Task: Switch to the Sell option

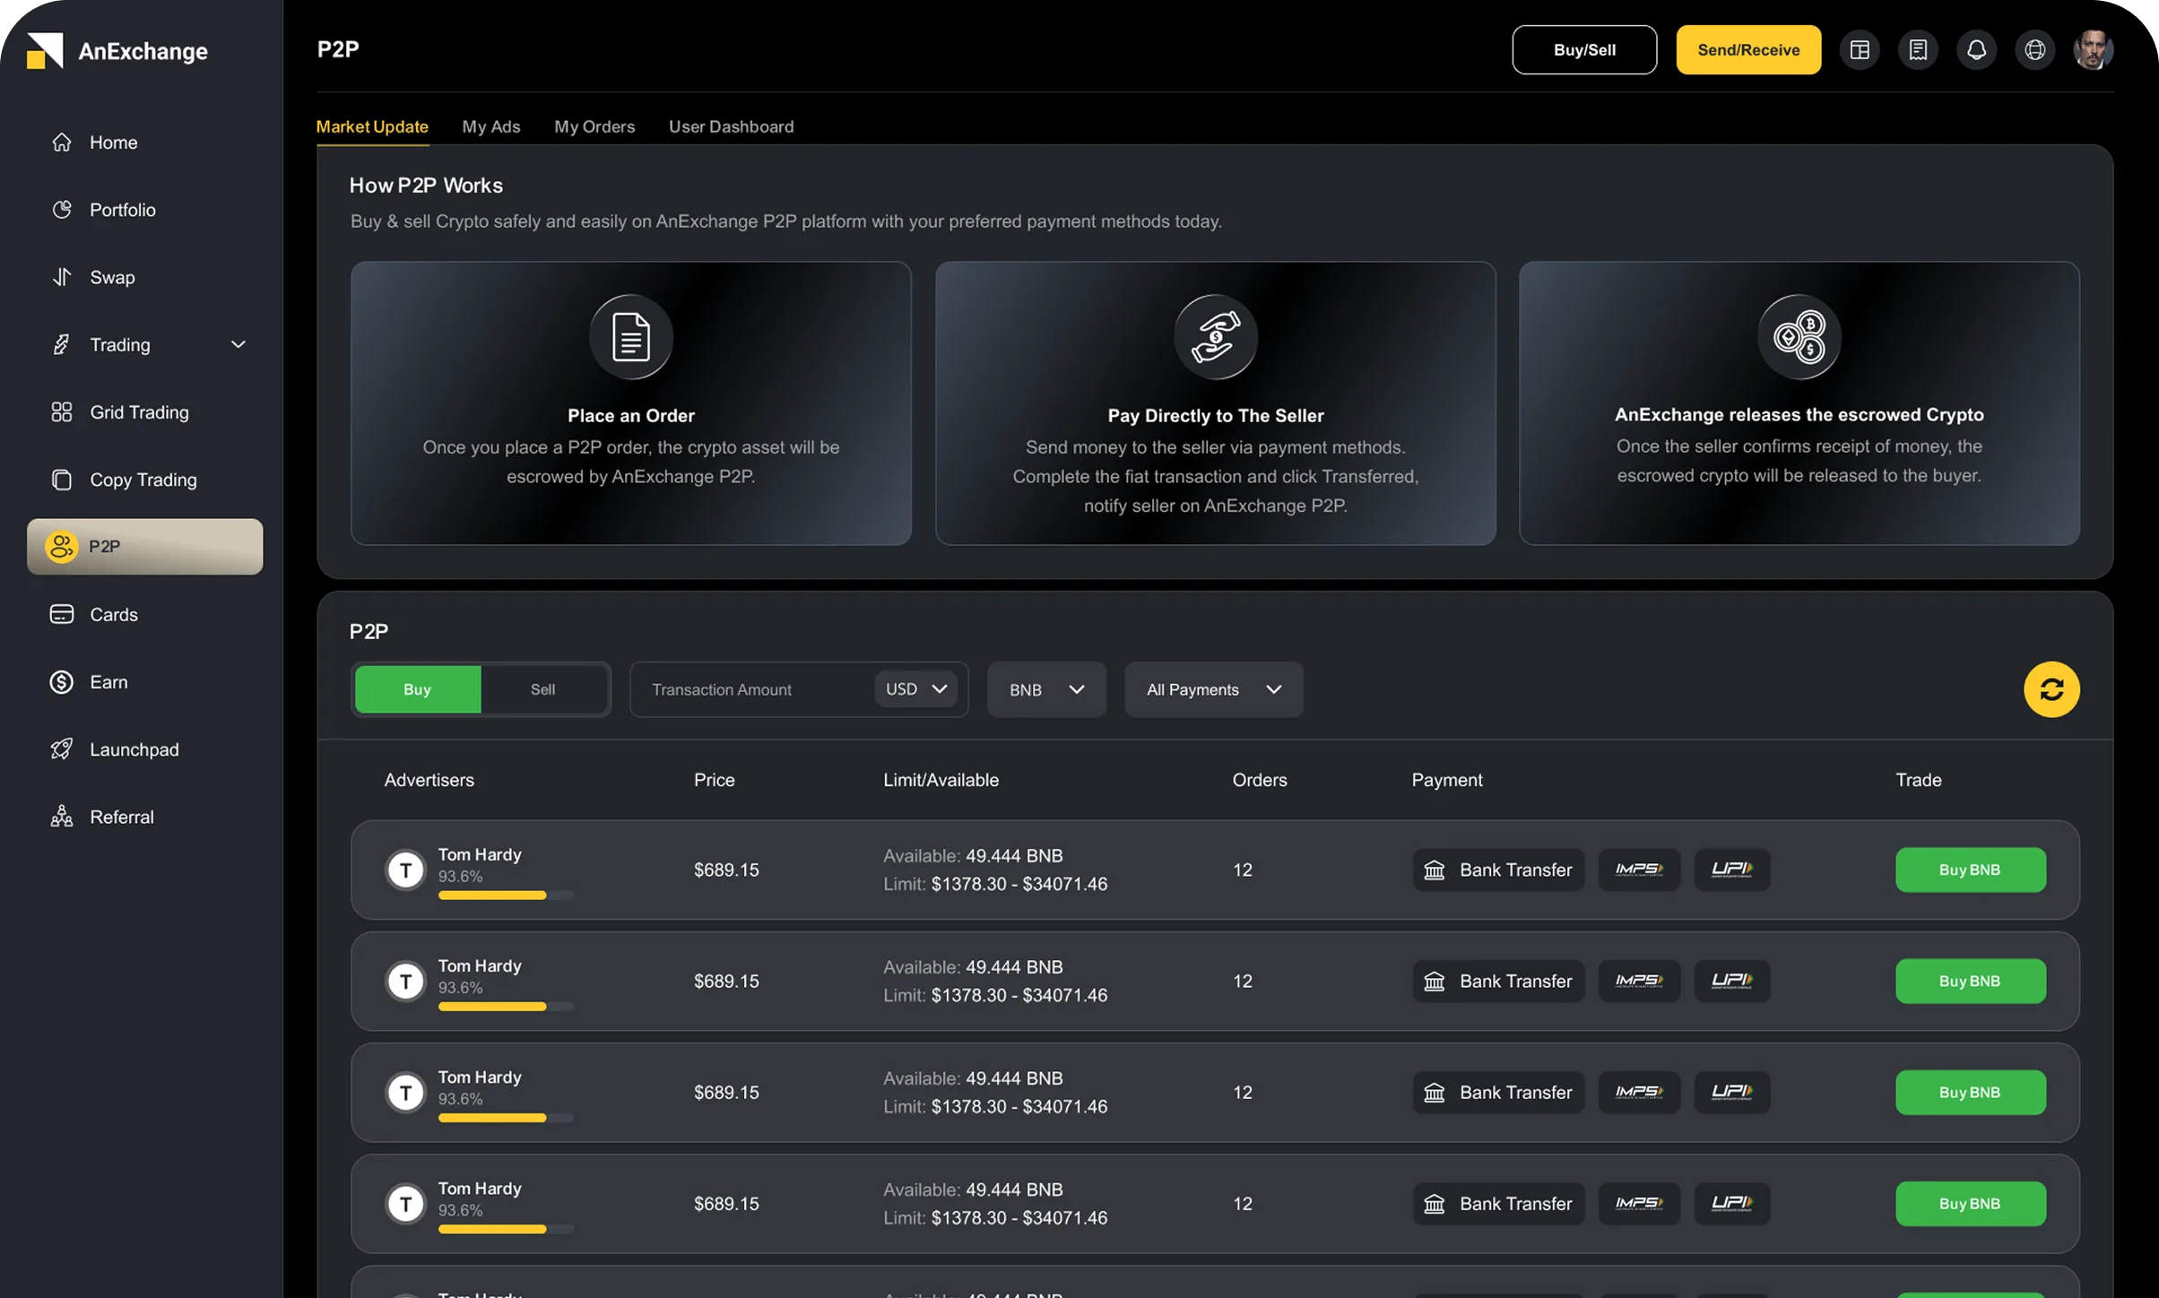Action: click(542, 689)
